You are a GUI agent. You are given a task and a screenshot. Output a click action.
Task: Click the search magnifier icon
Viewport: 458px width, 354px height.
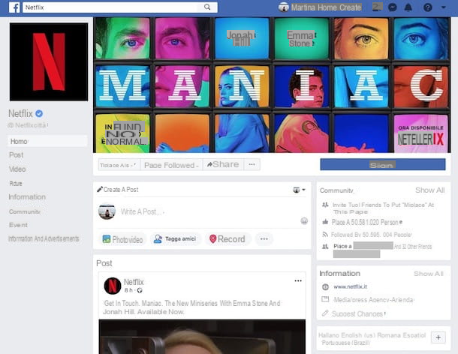point(207,7)
